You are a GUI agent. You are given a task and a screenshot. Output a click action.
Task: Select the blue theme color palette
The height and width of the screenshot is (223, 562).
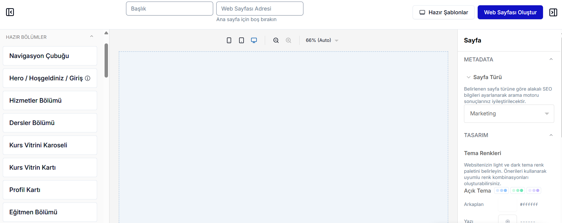[x=501, y=190]
